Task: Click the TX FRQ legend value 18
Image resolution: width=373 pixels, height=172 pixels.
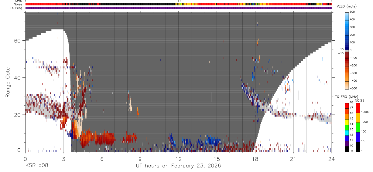Action: click(352, 103)
